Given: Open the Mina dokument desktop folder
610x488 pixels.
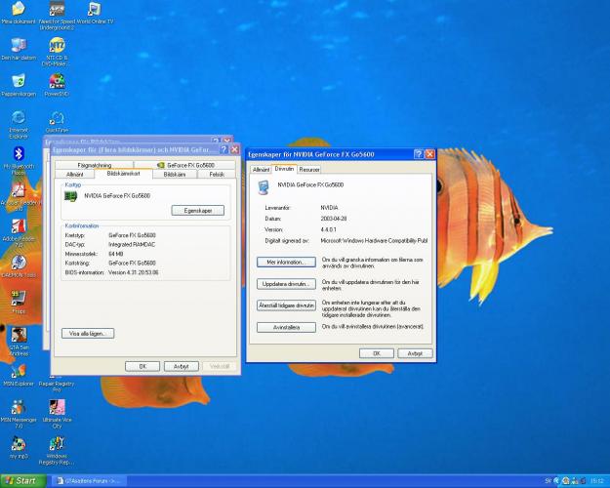Looking at the screenshot, I should point(19,11).
